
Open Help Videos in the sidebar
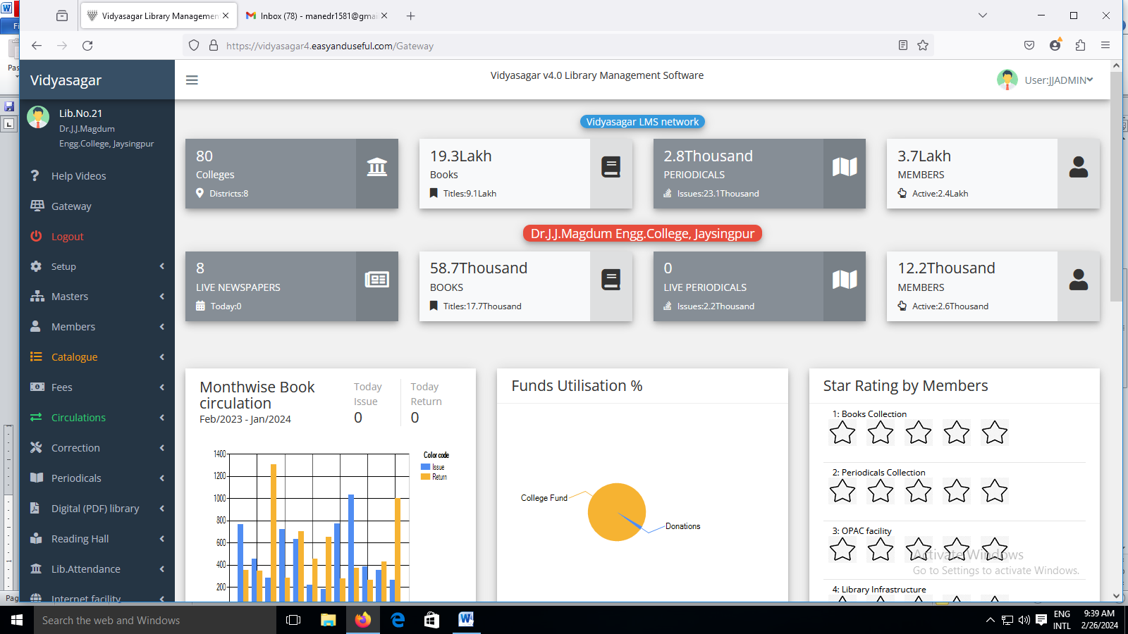click(78, 176)
